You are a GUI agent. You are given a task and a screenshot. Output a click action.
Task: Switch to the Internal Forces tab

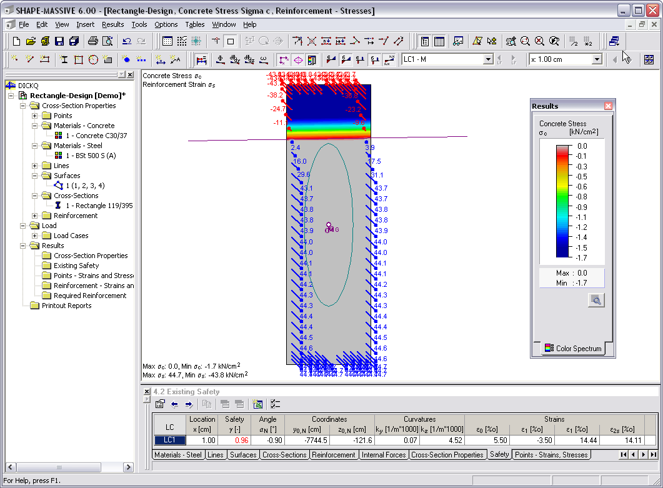pos(383,455)
